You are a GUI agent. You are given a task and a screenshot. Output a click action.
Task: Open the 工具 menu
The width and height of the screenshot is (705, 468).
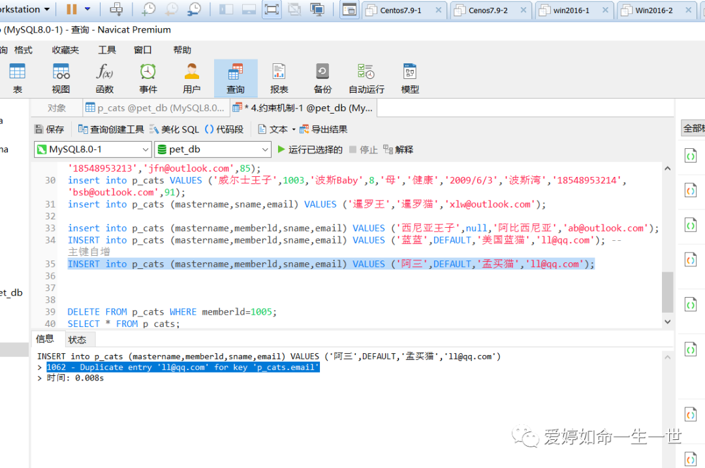(x=107, y=50)
